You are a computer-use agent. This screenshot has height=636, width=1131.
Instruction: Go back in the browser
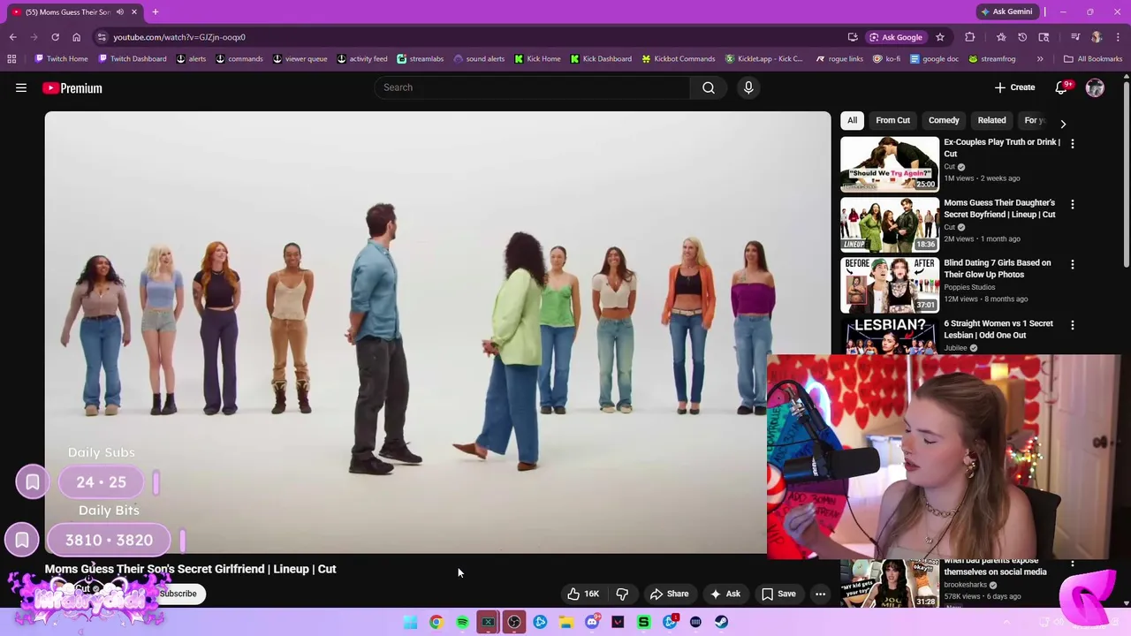click(12, 37)
